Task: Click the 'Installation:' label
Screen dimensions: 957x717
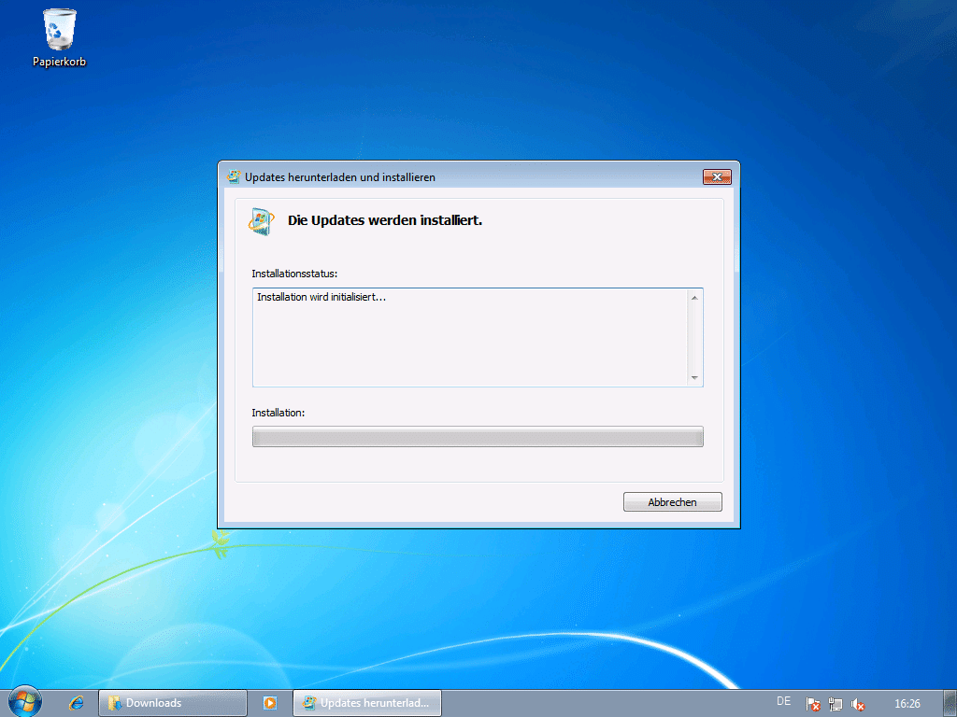Action: pos(278,413)
